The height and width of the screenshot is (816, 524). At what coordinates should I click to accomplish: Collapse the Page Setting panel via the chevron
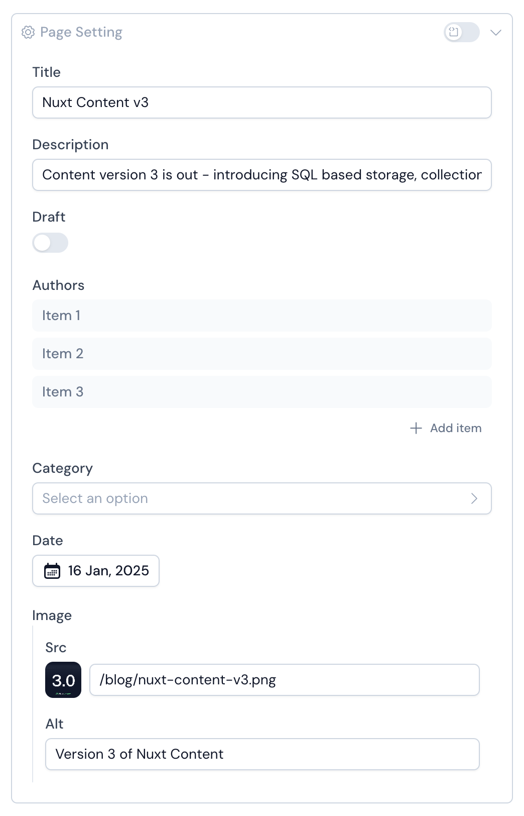pos(496,32)
